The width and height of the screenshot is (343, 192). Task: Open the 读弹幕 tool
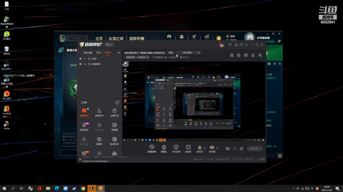point(114,127)
